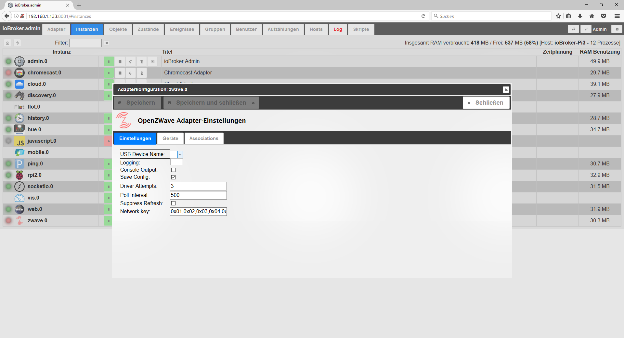Reload the chromecast.0 instance
This screenshot has height=338, width=624.
pyautogui.click(x=131, y=73)
